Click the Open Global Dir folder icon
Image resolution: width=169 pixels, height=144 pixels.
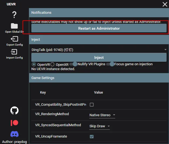point(14,26)
